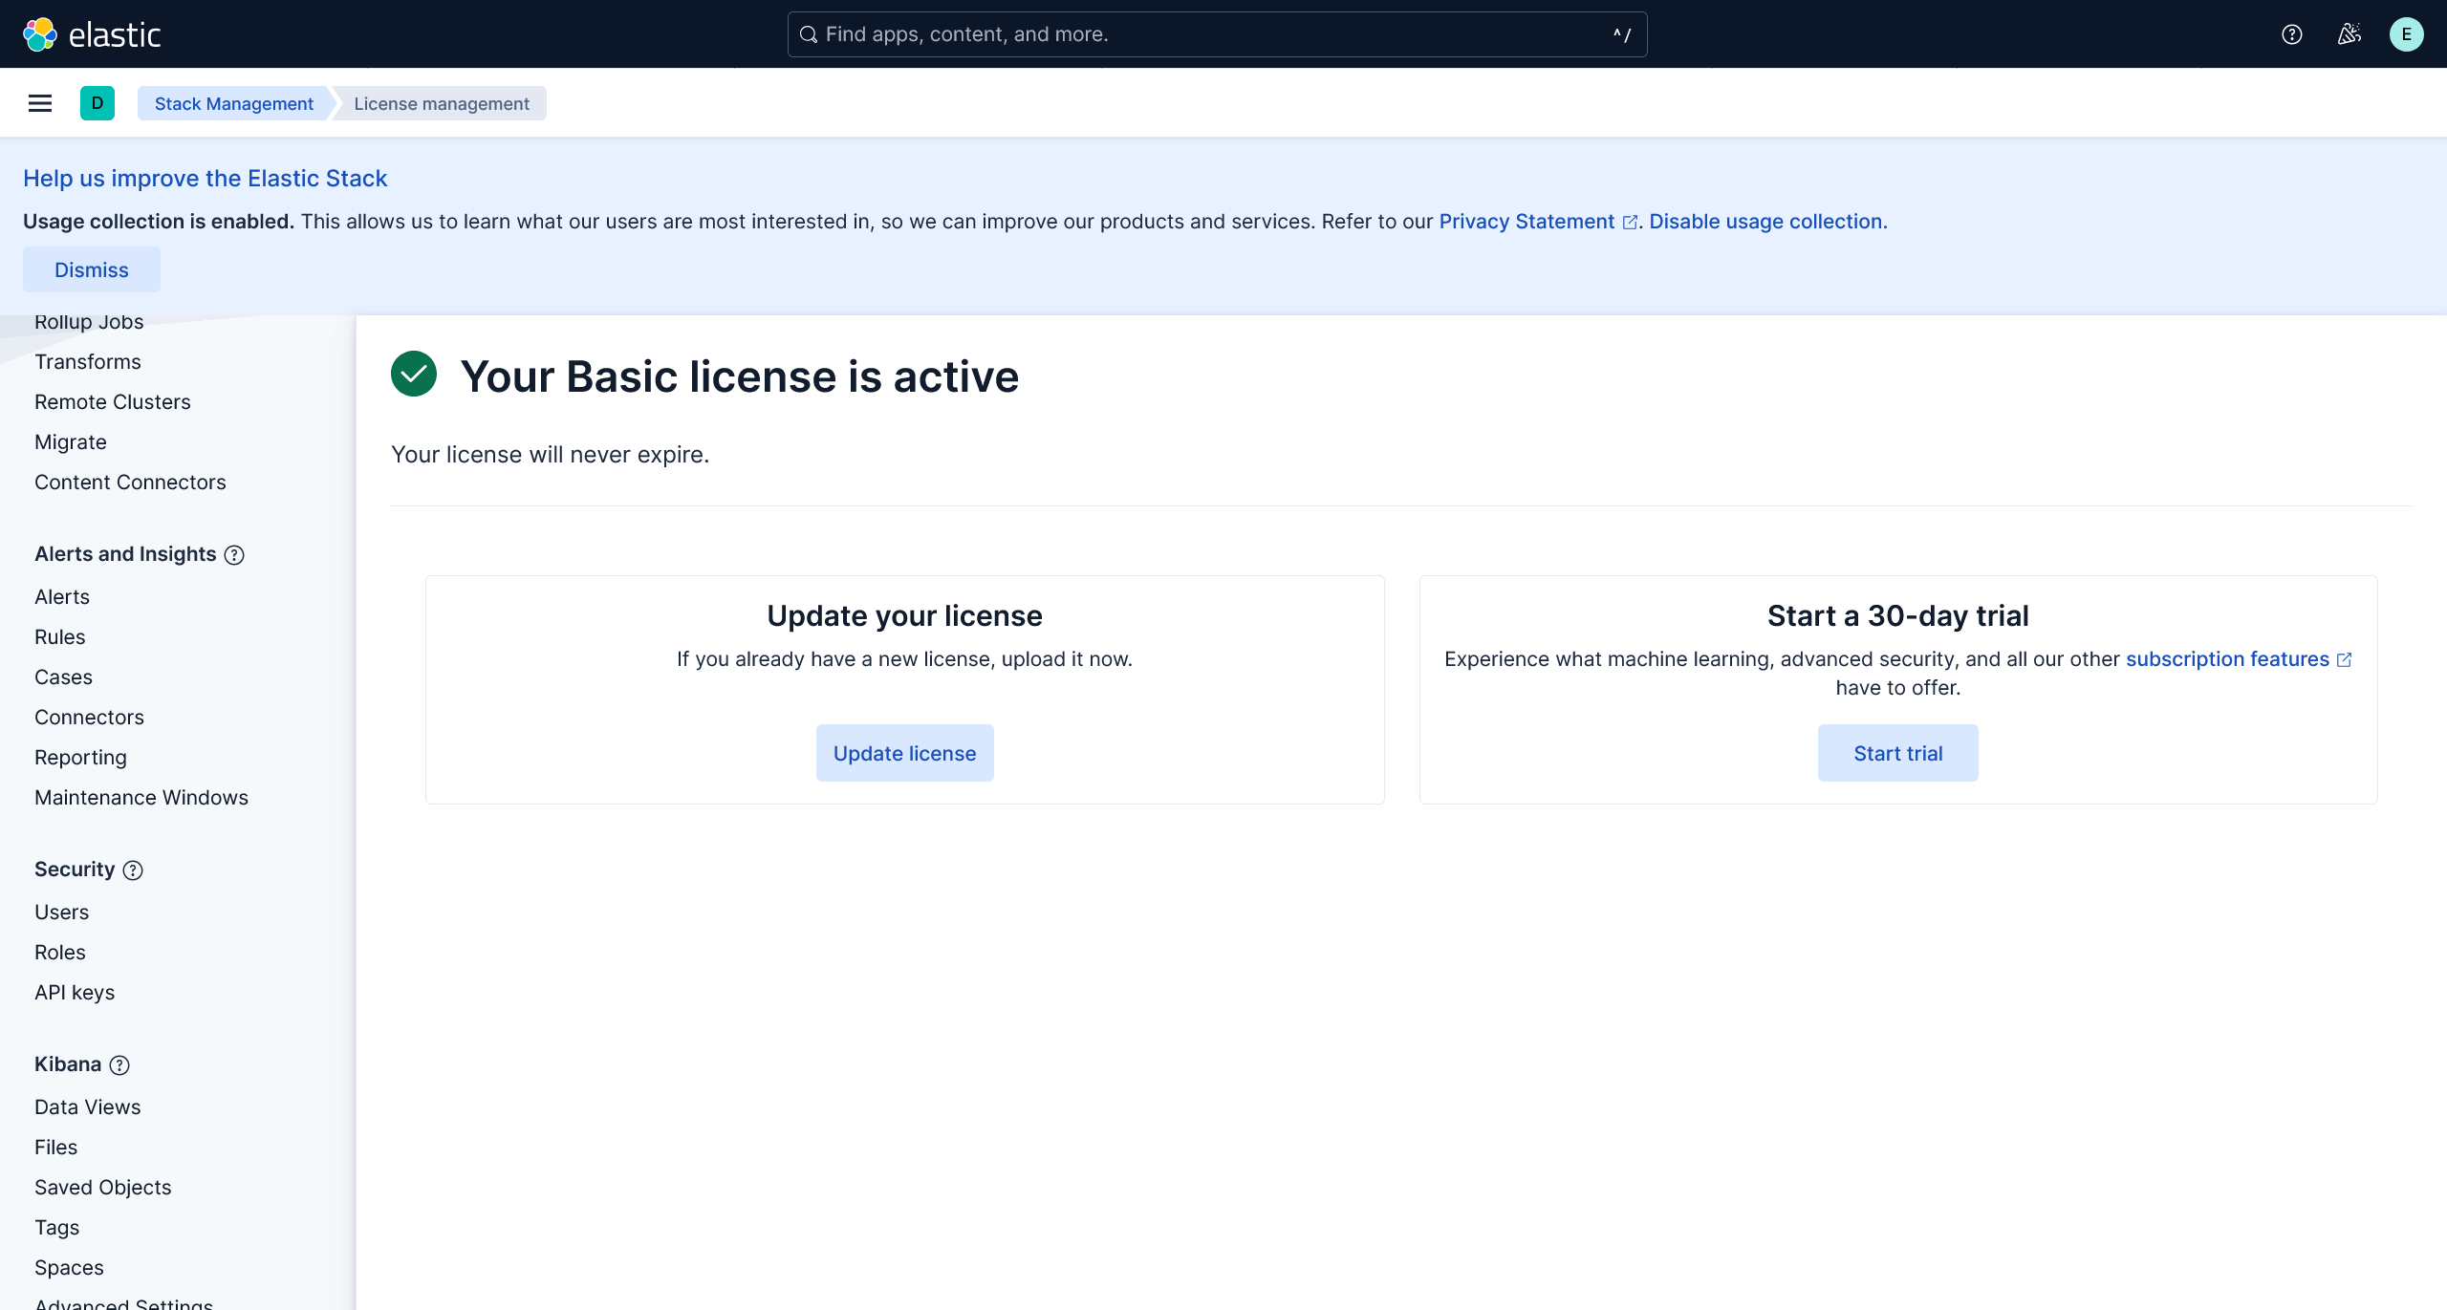Open the help menu icon
The width and height of the screenshot is (2447, 1310).
tap(2291, 34)
